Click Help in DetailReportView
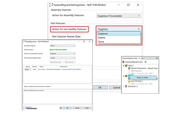186x113 pixels. click(87, 108)
